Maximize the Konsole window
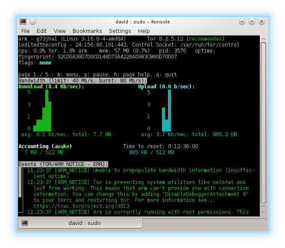The height and width of the screenshot is (248, 285). pyautogui.click(x=252, y=22)
